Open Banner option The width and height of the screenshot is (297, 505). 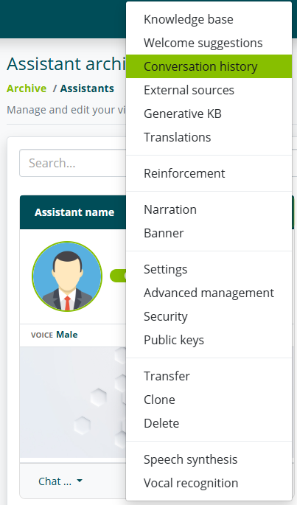[209, 233]
